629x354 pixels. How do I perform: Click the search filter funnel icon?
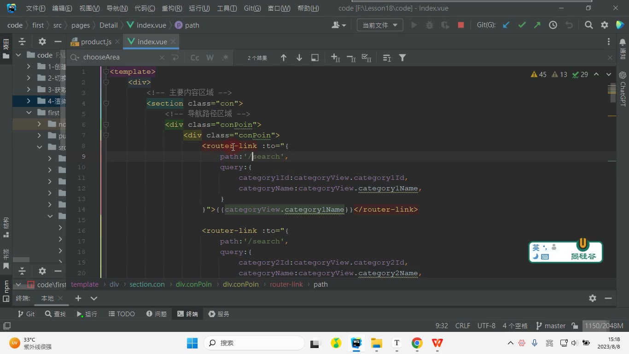(402, 58)
